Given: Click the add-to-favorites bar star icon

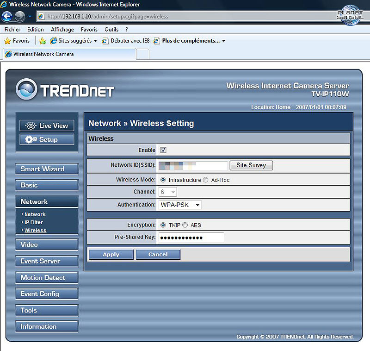Looking at the screenshot, I should click(x=43, y=41).
